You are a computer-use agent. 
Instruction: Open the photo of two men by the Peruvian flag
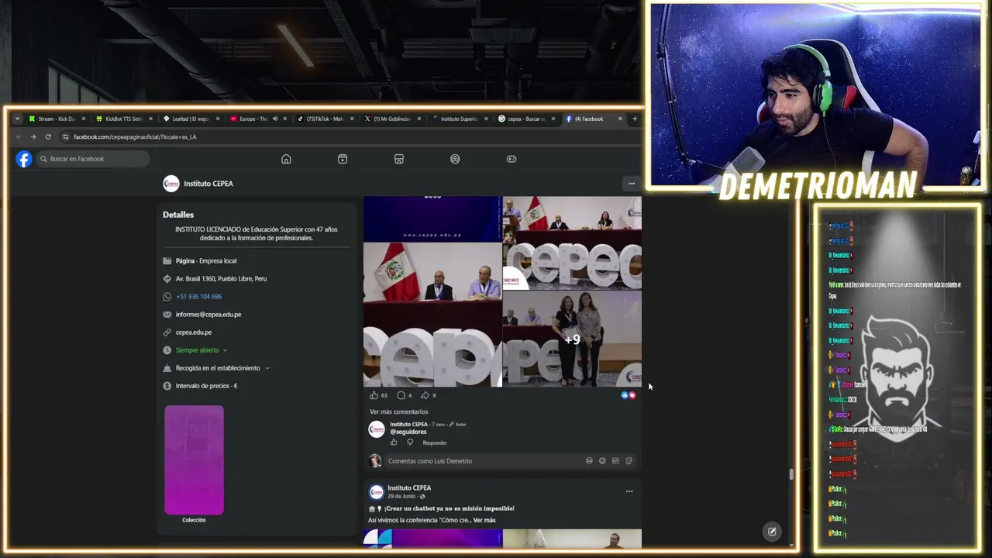pos(432,314)
